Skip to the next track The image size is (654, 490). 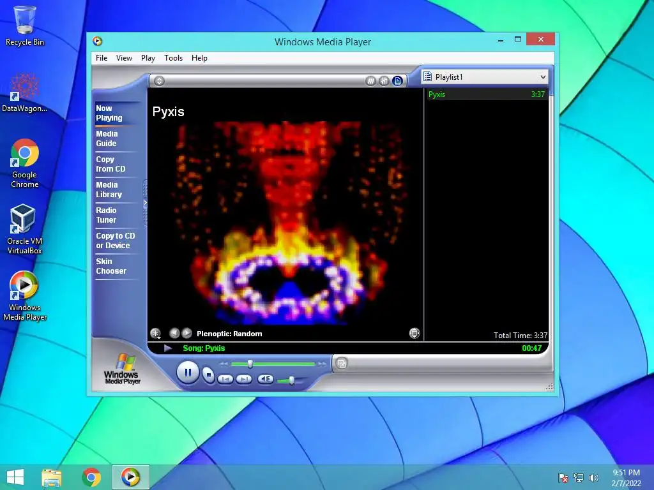pos(244,379)
